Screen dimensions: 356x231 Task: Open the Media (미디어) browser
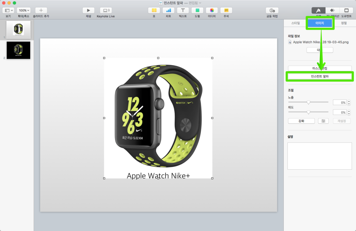tap(212, 10)
